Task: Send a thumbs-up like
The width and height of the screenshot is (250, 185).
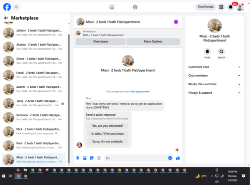Action: tap(178, 158)
